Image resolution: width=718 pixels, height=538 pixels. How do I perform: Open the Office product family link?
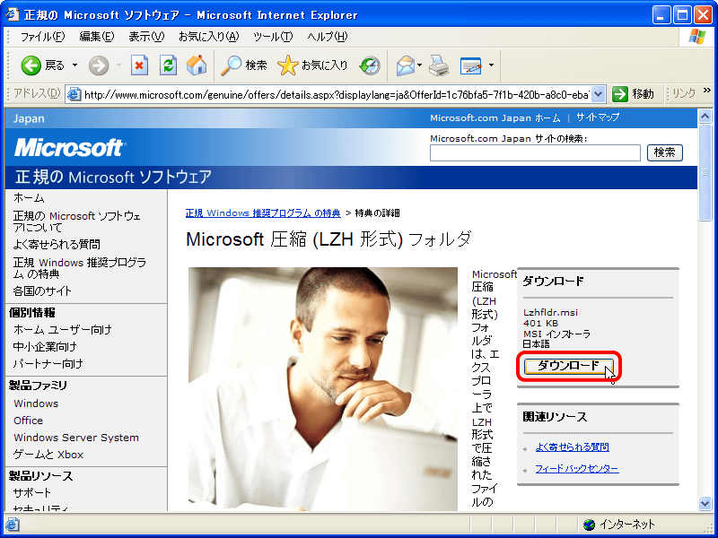pyautogui.click(x=28, y=421)
